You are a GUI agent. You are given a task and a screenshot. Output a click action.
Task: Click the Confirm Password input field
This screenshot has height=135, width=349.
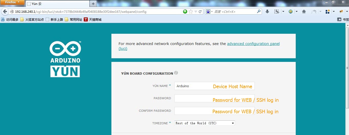click(x=214, y=111)
